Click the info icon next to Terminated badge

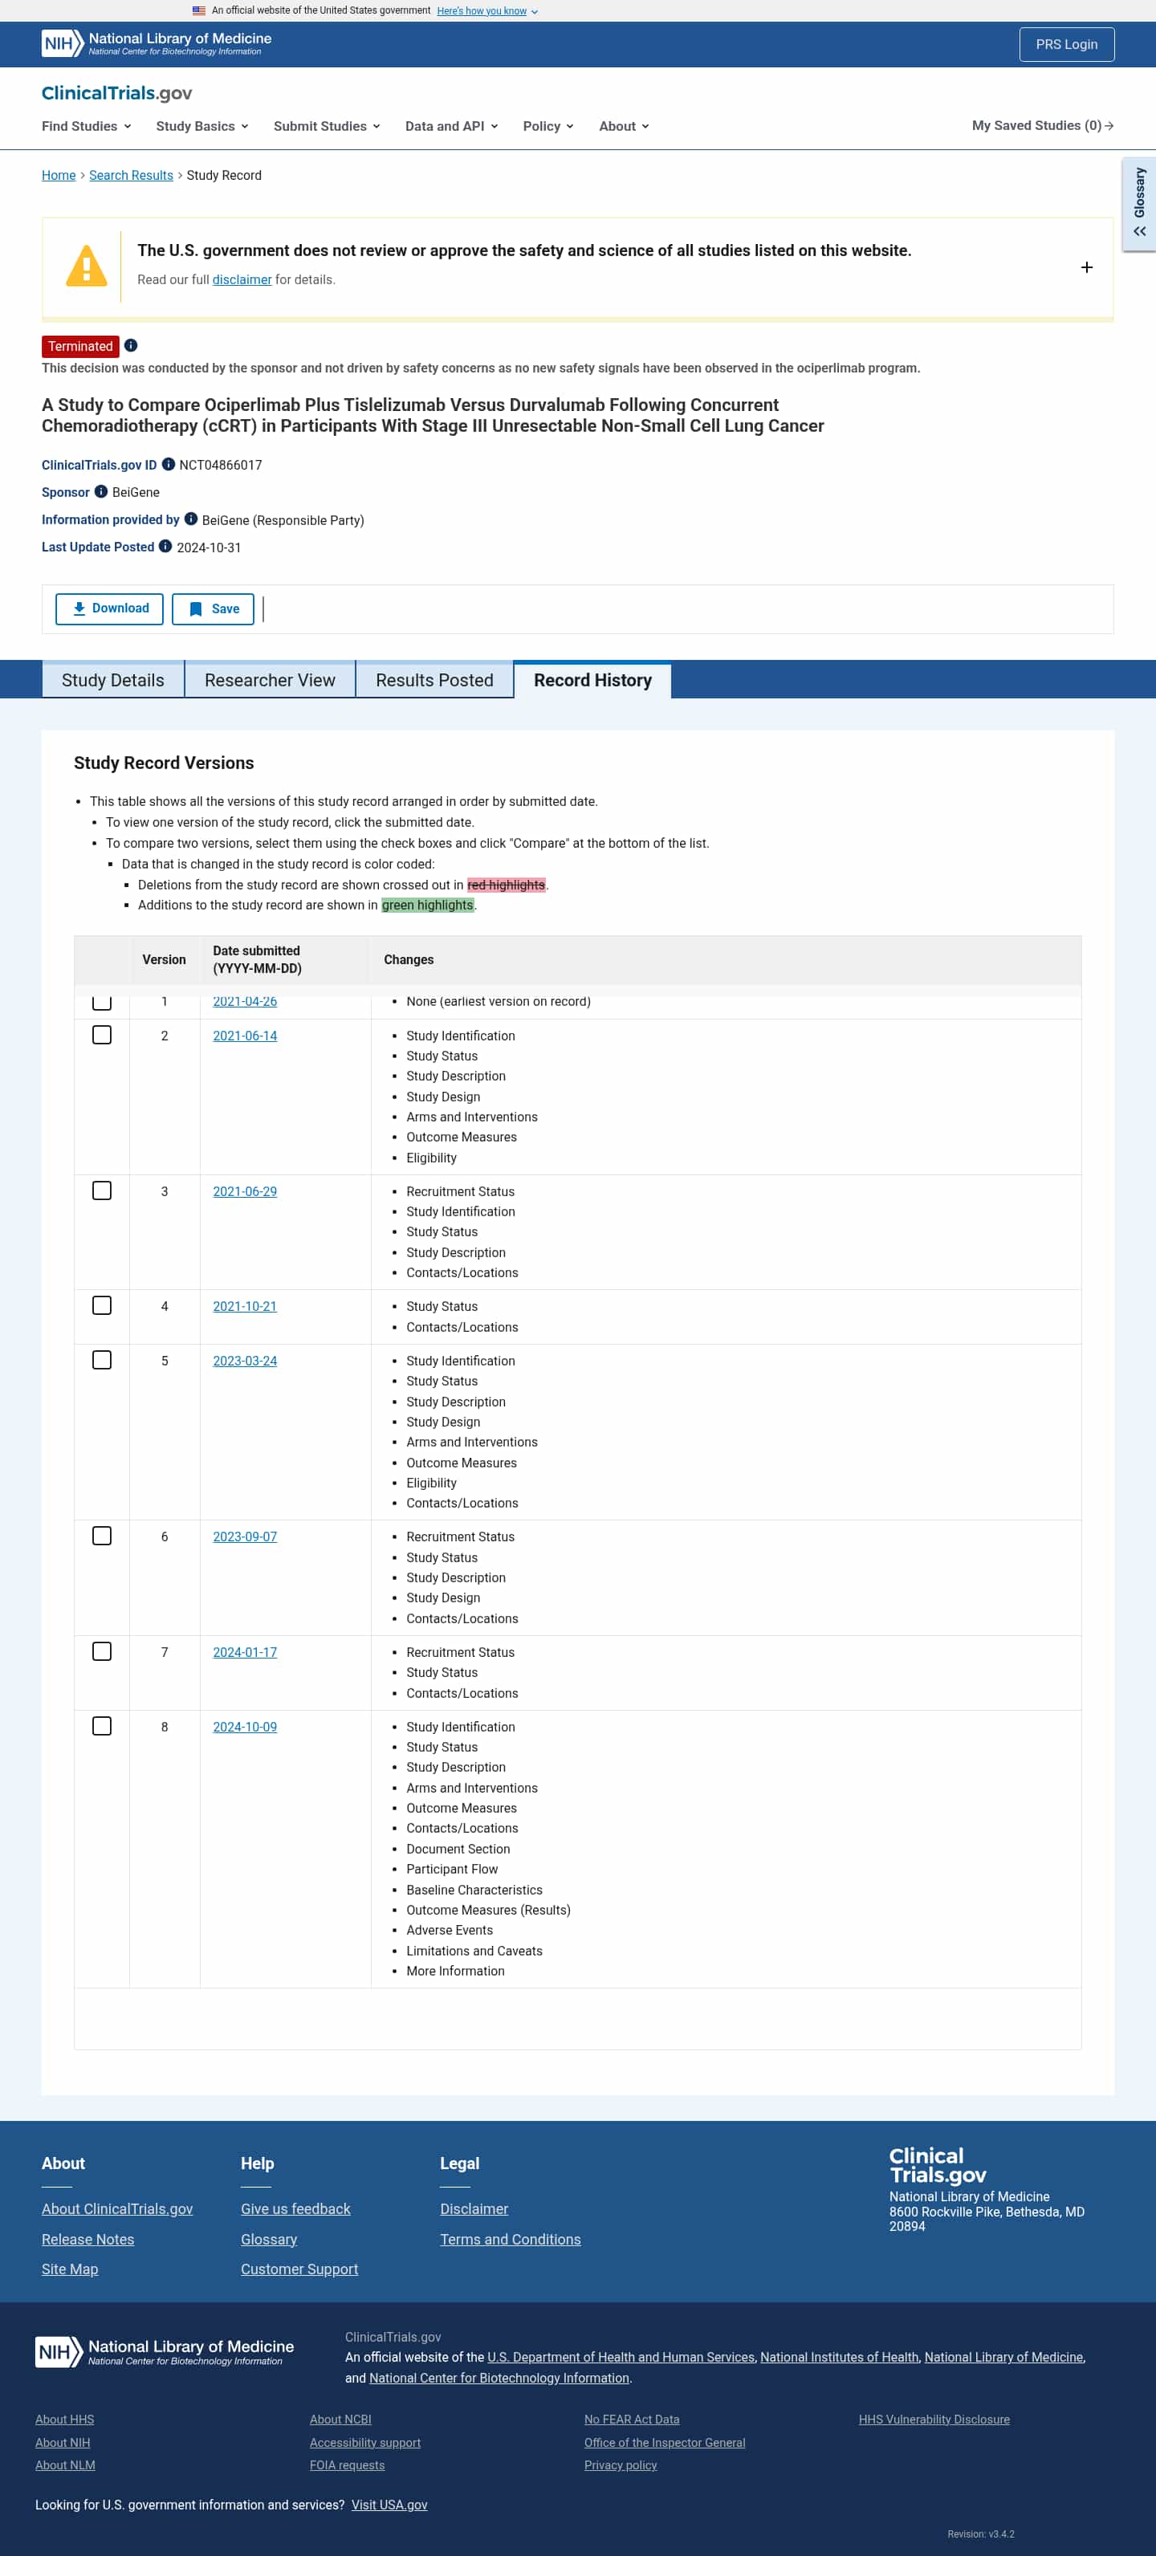coord(131,345)
